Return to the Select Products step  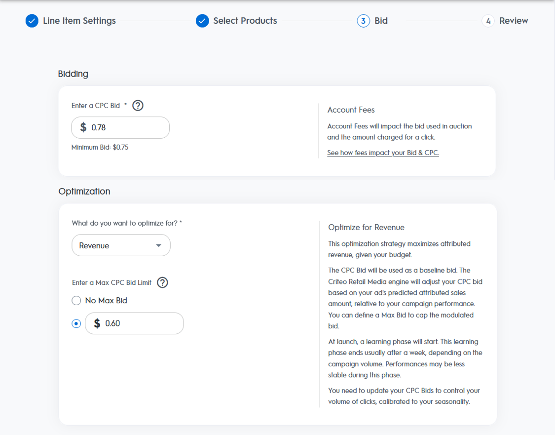245,21
